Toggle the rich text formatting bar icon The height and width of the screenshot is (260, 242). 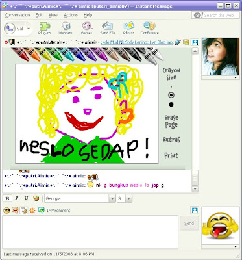23,210
